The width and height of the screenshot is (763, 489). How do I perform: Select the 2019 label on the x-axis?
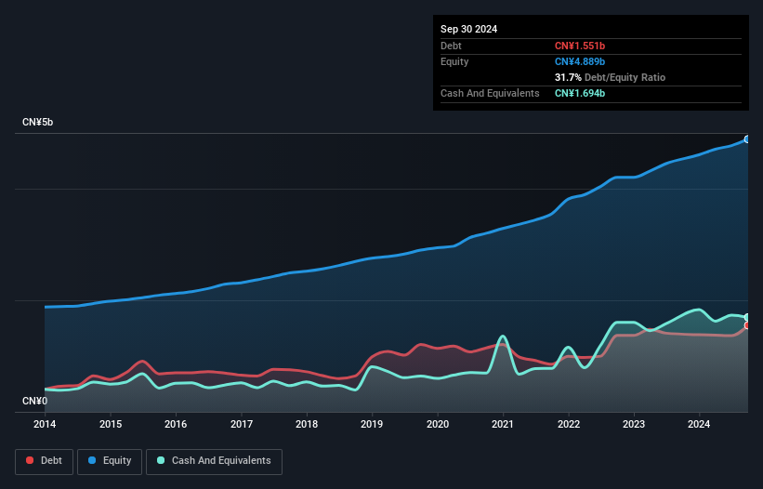point(372,425)
